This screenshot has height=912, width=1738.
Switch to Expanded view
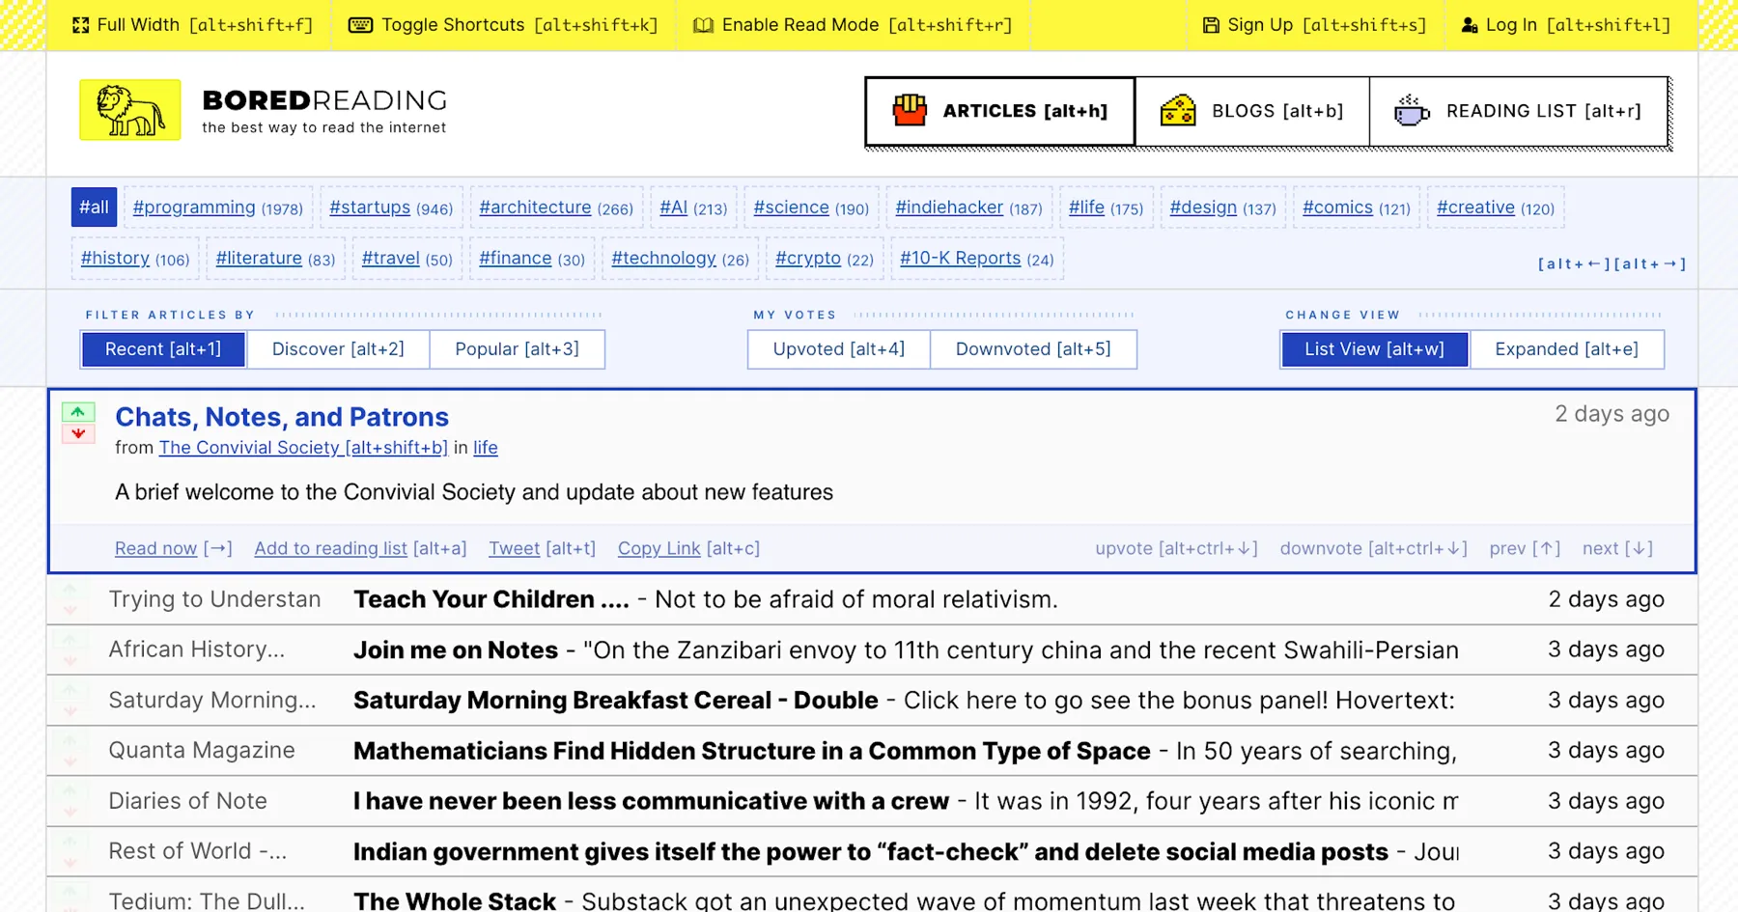pyautogui.click(x=1566, y=349)
